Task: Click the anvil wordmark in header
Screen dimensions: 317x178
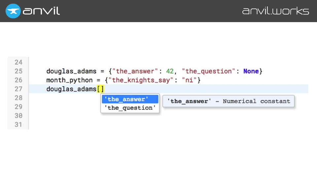Action: 41,11
